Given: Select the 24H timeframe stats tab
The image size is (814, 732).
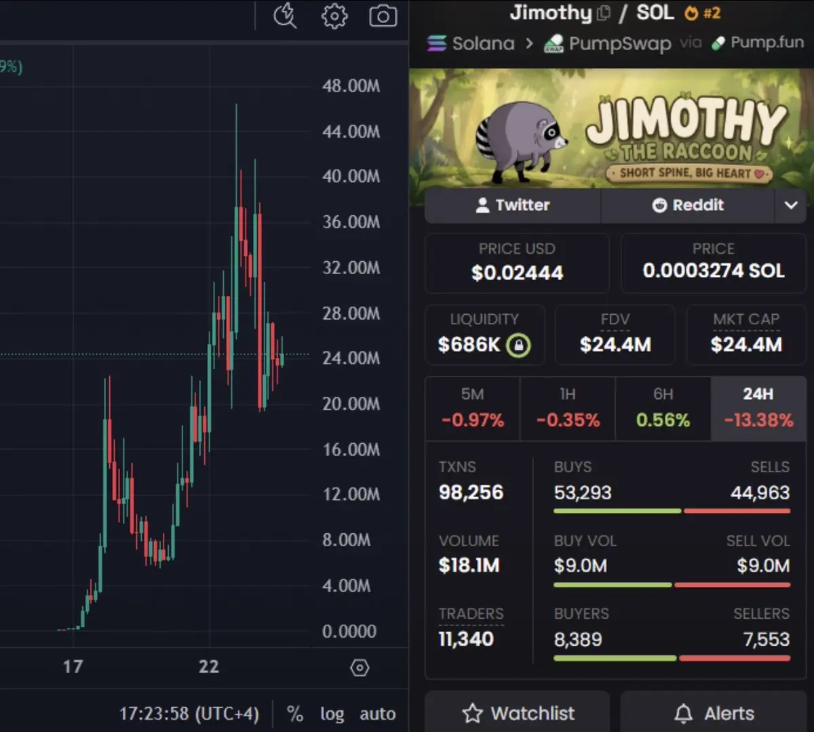Looking at the screenshot, I should pos(758,408).
